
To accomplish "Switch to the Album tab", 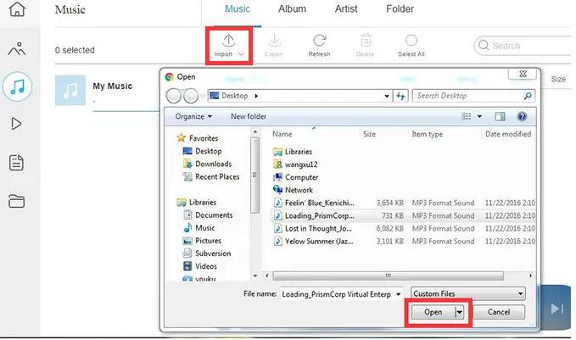I will [292, 9].
